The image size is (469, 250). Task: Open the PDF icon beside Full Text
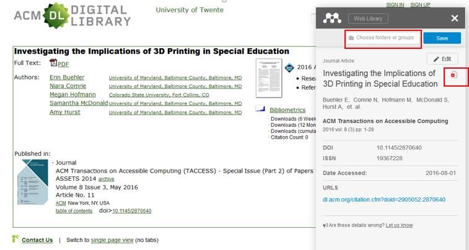(x=53, y=63)
